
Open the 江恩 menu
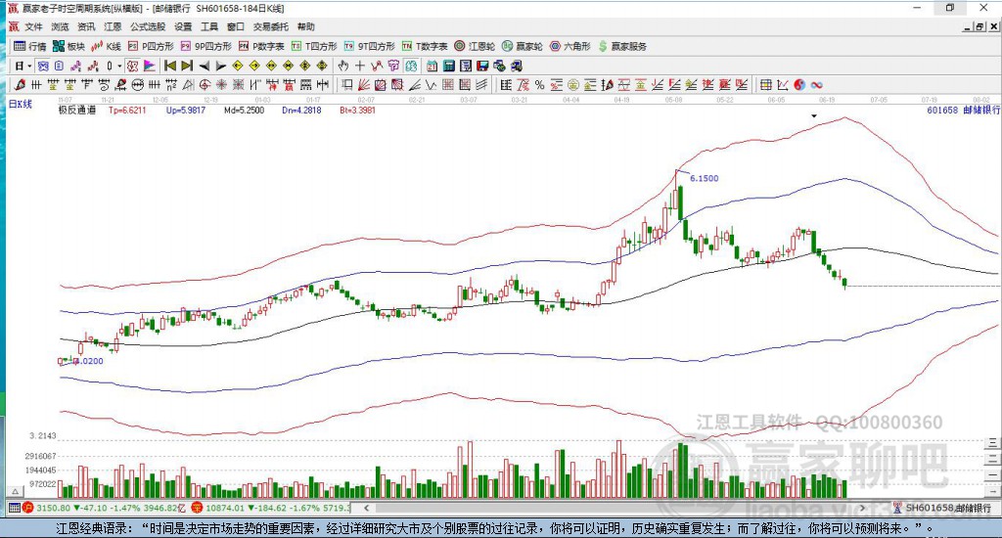point(113,26)
